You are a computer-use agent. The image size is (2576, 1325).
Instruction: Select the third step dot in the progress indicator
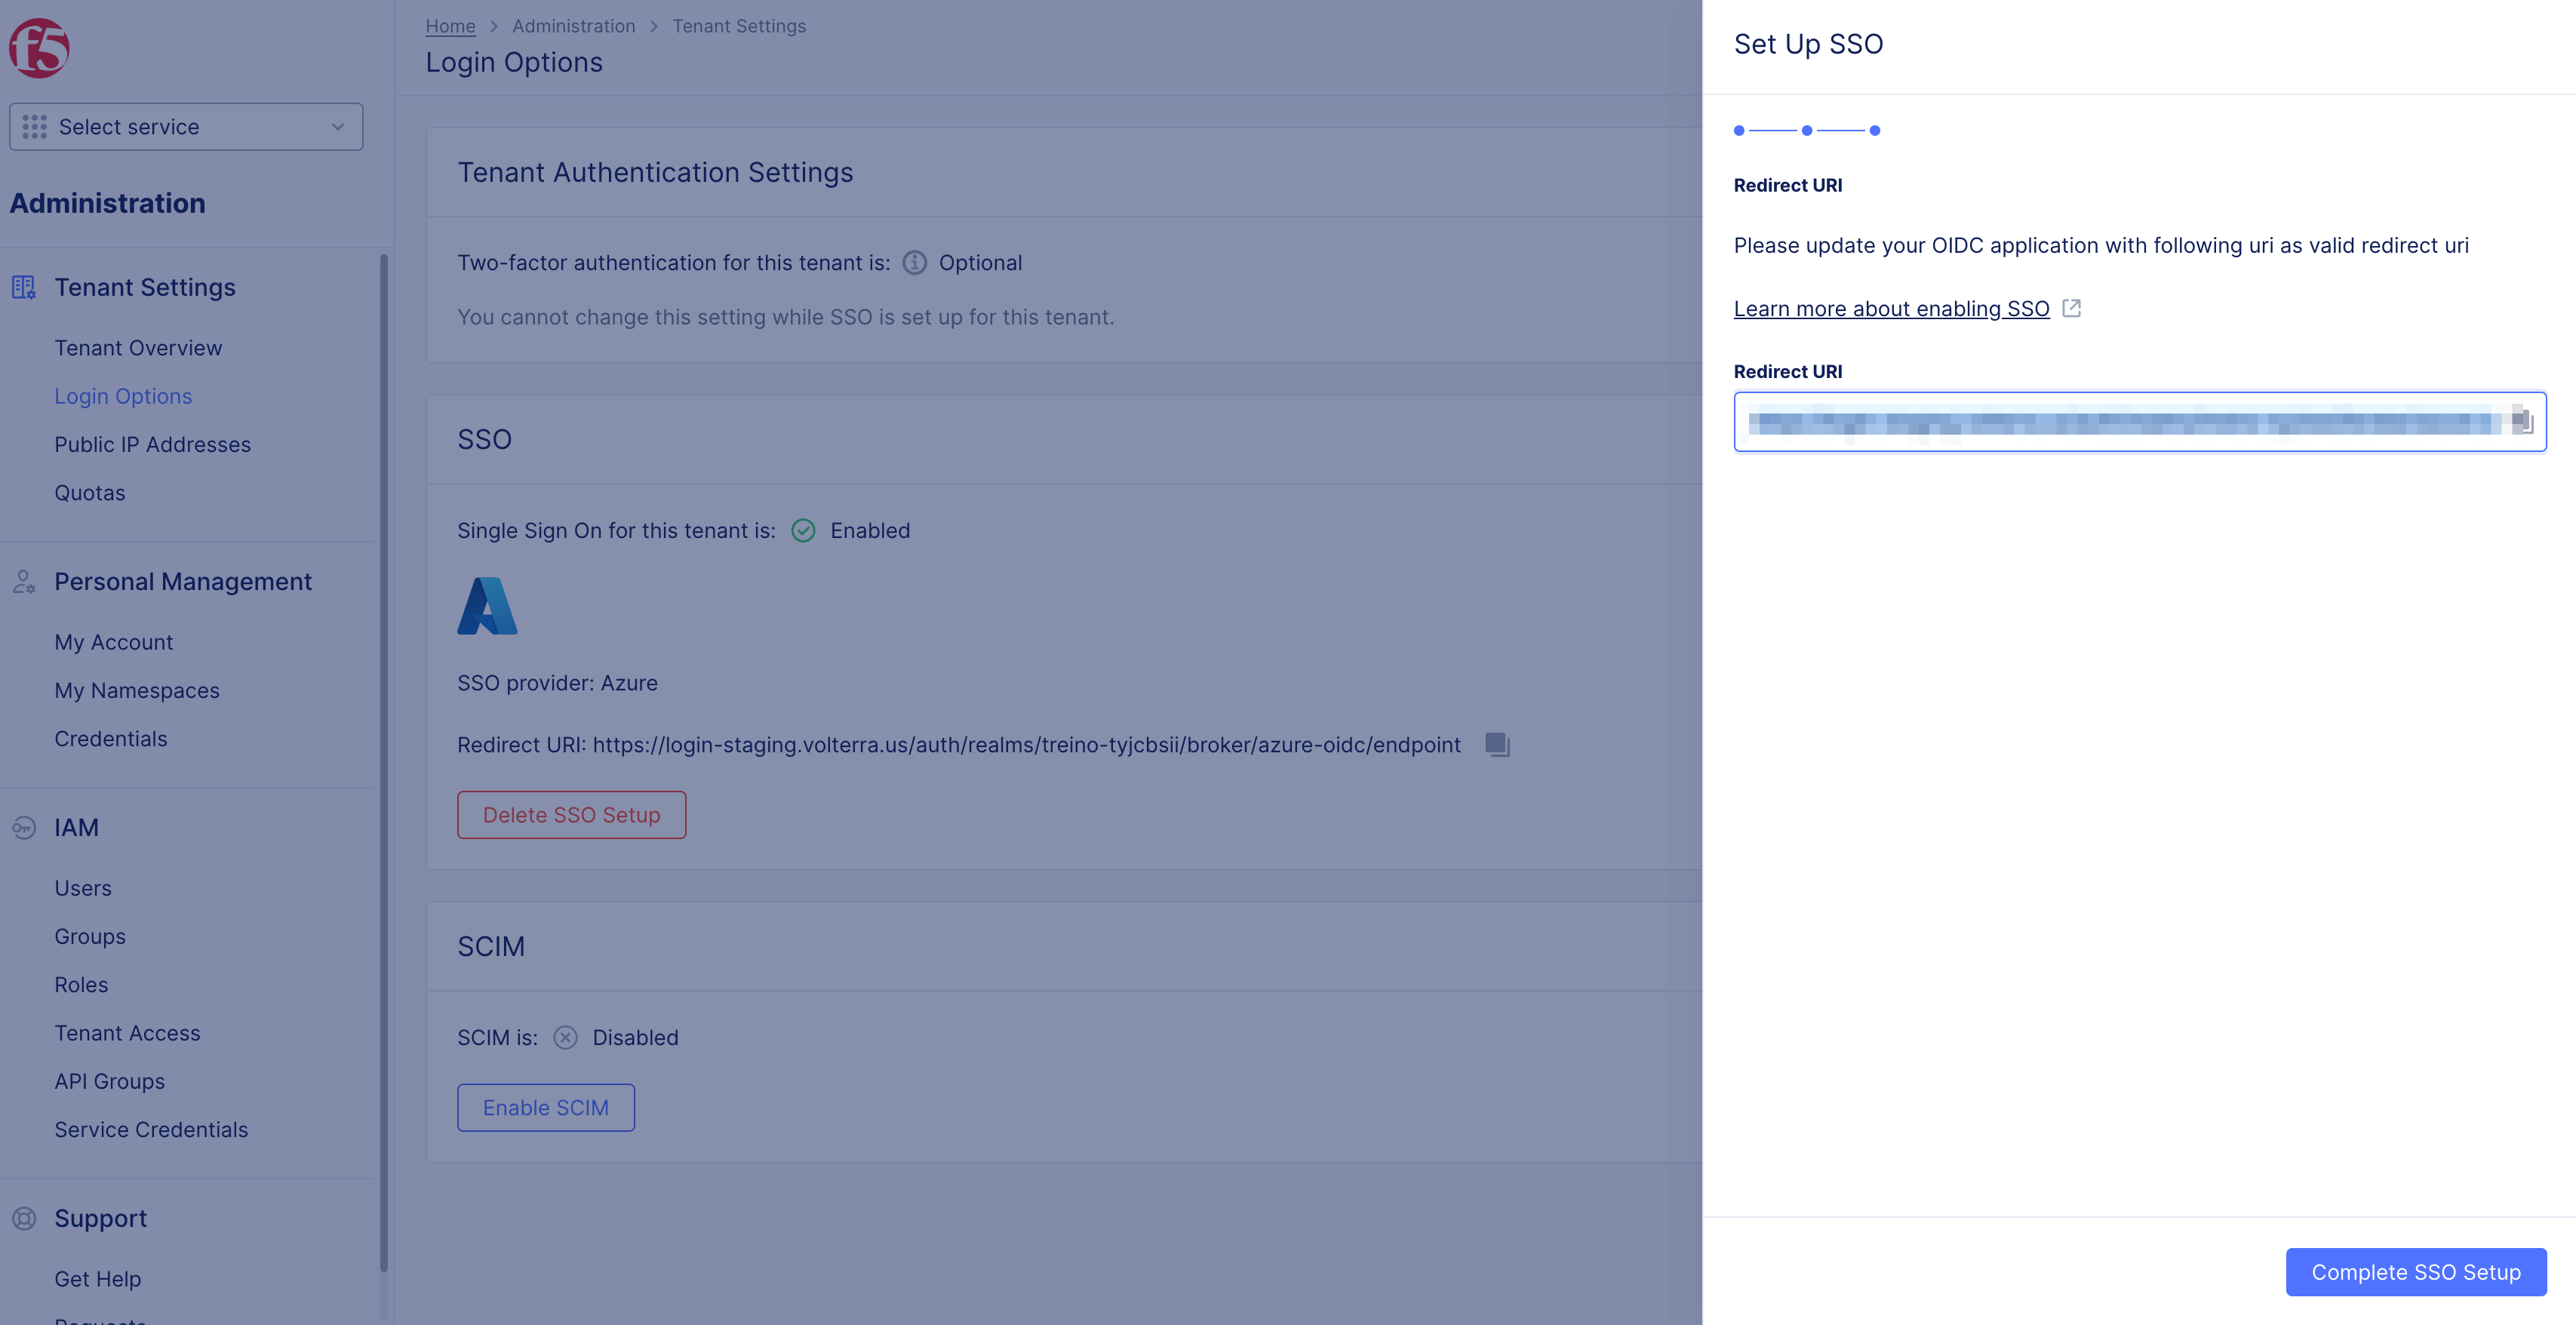tap(1875, 130)
